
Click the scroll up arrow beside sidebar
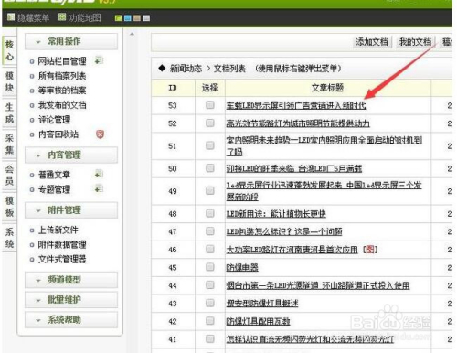(x=132, y=34)
